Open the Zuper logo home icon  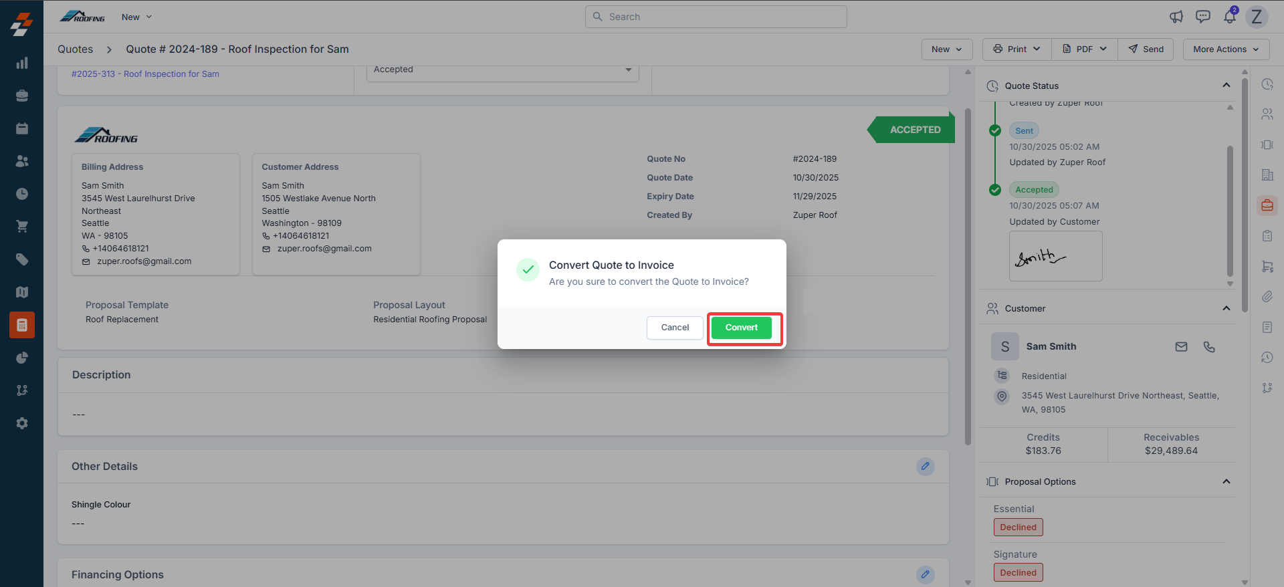[x=21, y=25]
